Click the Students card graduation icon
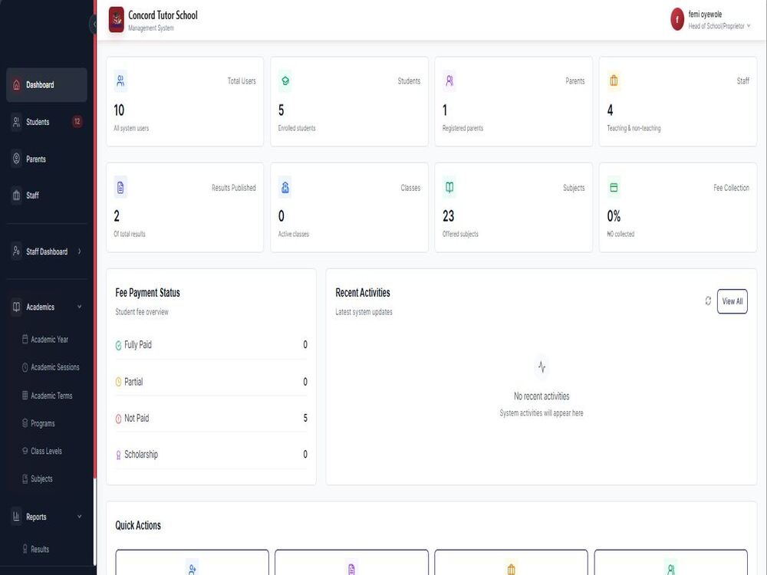The height and width of the screenshot is (575, 767). click(x=285, y=80)
